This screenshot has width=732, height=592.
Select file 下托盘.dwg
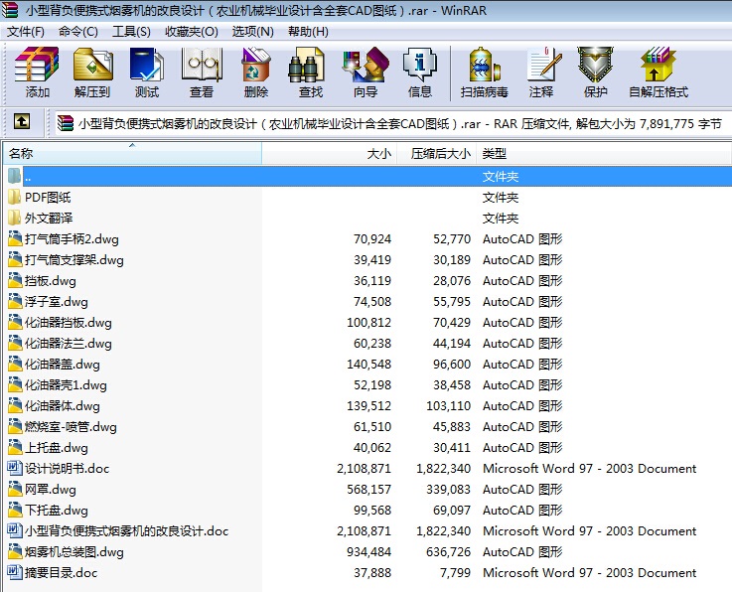(x=56, y=510)
